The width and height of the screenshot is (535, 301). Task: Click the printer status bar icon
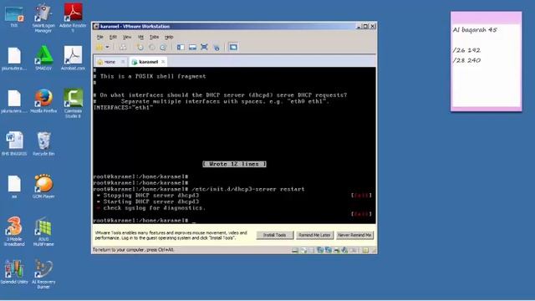click(x=336, y=250)
